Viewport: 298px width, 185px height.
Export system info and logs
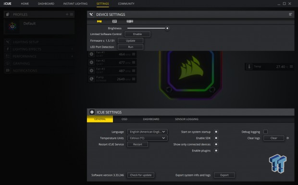pyautogui.click(x=224, y=175)
